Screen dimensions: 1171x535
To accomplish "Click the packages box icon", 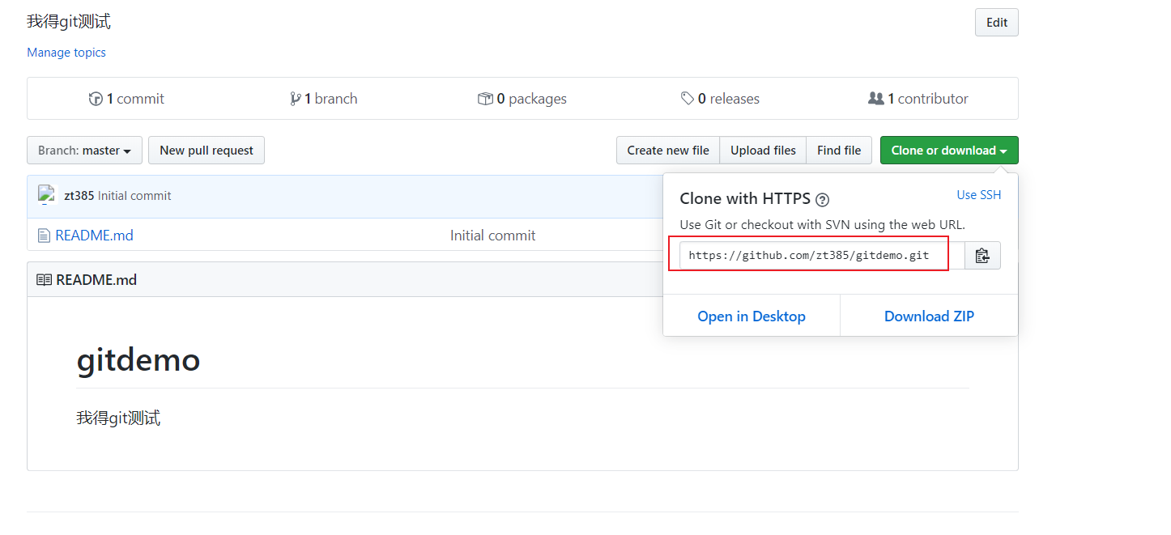I will point(485,99).
